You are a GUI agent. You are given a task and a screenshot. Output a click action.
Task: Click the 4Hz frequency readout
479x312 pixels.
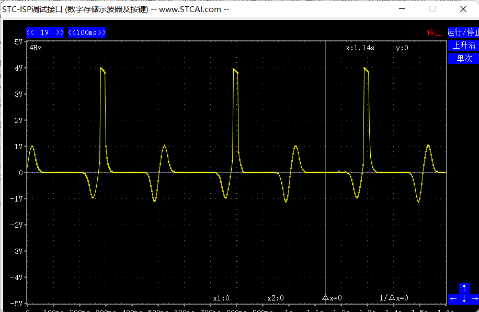[x=36, y=48]
